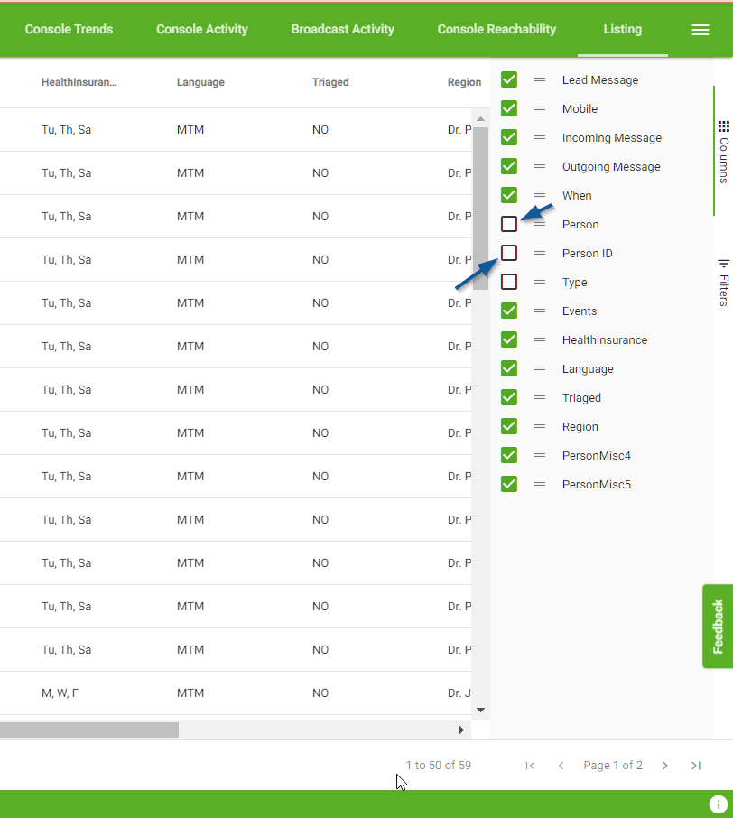
Task: Grab the Incoming Message drag handle
Action: coord(540,138)
